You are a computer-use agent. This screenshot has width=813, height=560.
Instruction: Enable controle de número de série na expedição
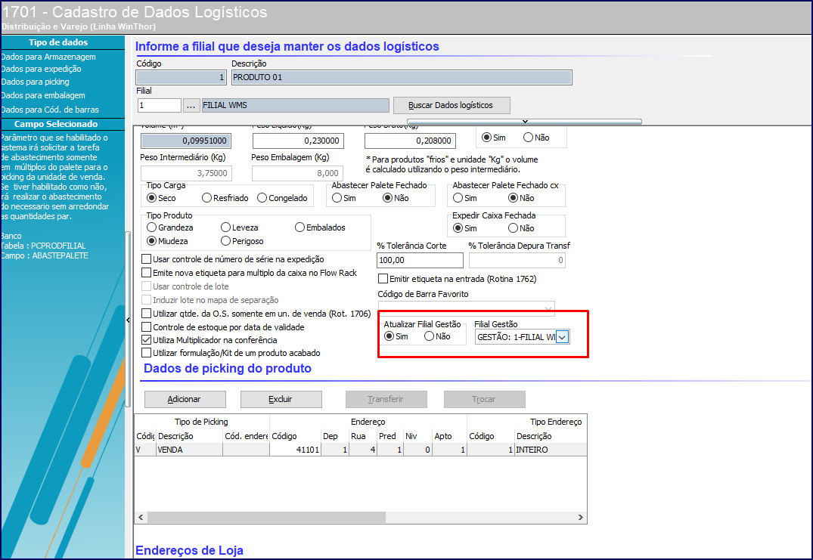147,259
